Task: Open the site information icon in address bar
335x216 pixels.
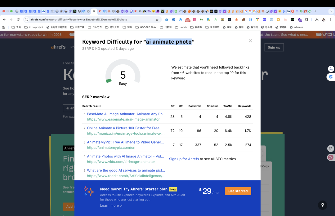Action: 26,19
